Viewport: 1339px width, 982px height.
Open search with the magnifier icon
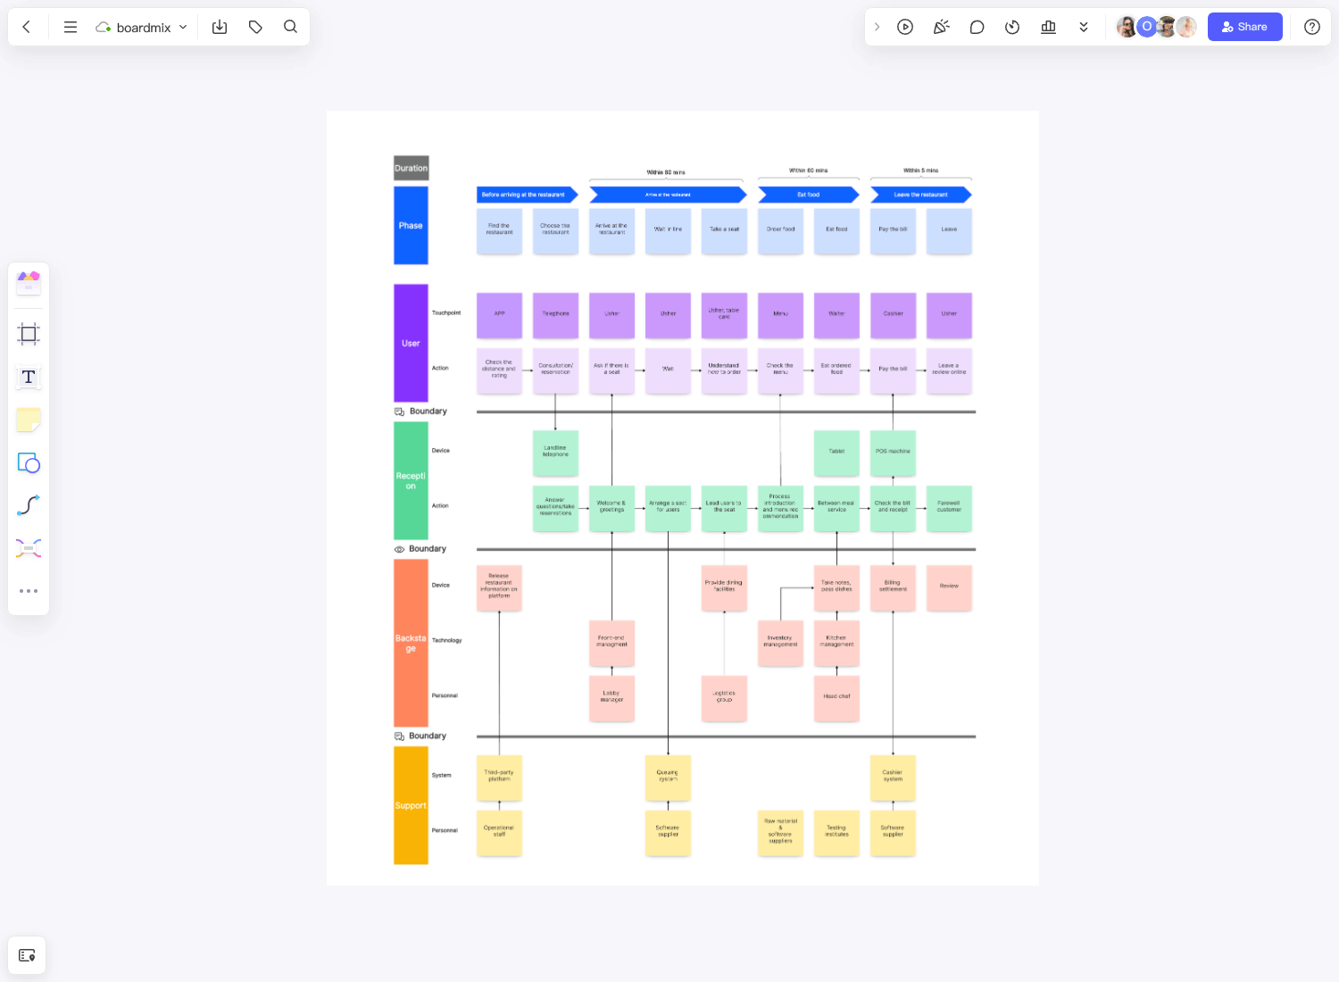point(290,27)
